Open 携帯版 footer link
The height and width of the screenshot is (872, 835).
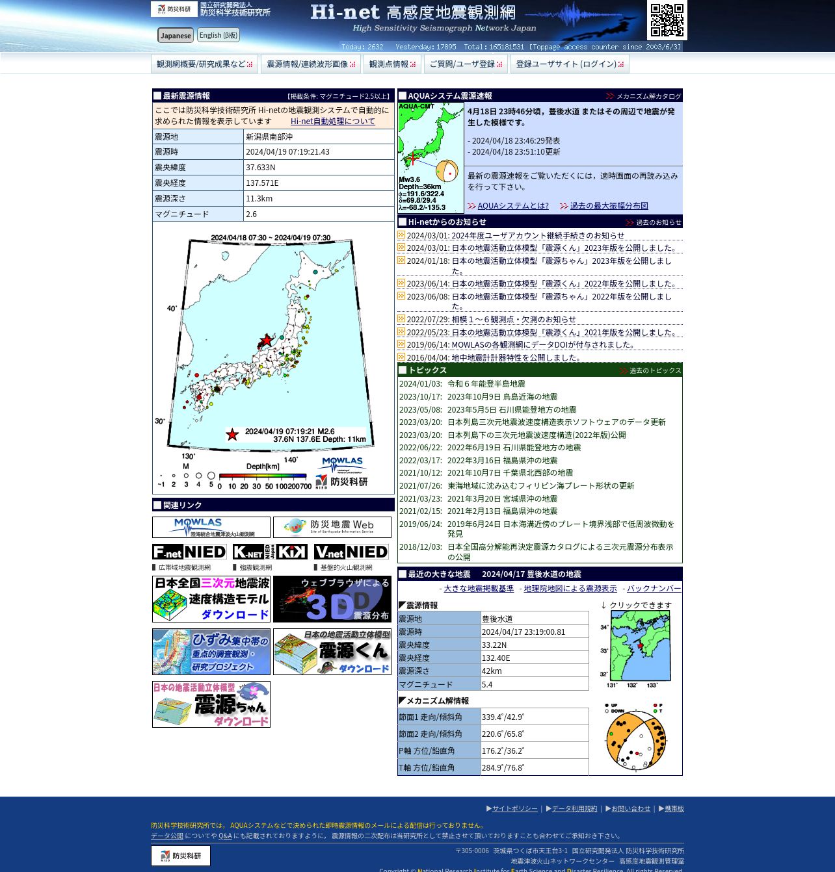pyautogui.click(x=674, y=808)
